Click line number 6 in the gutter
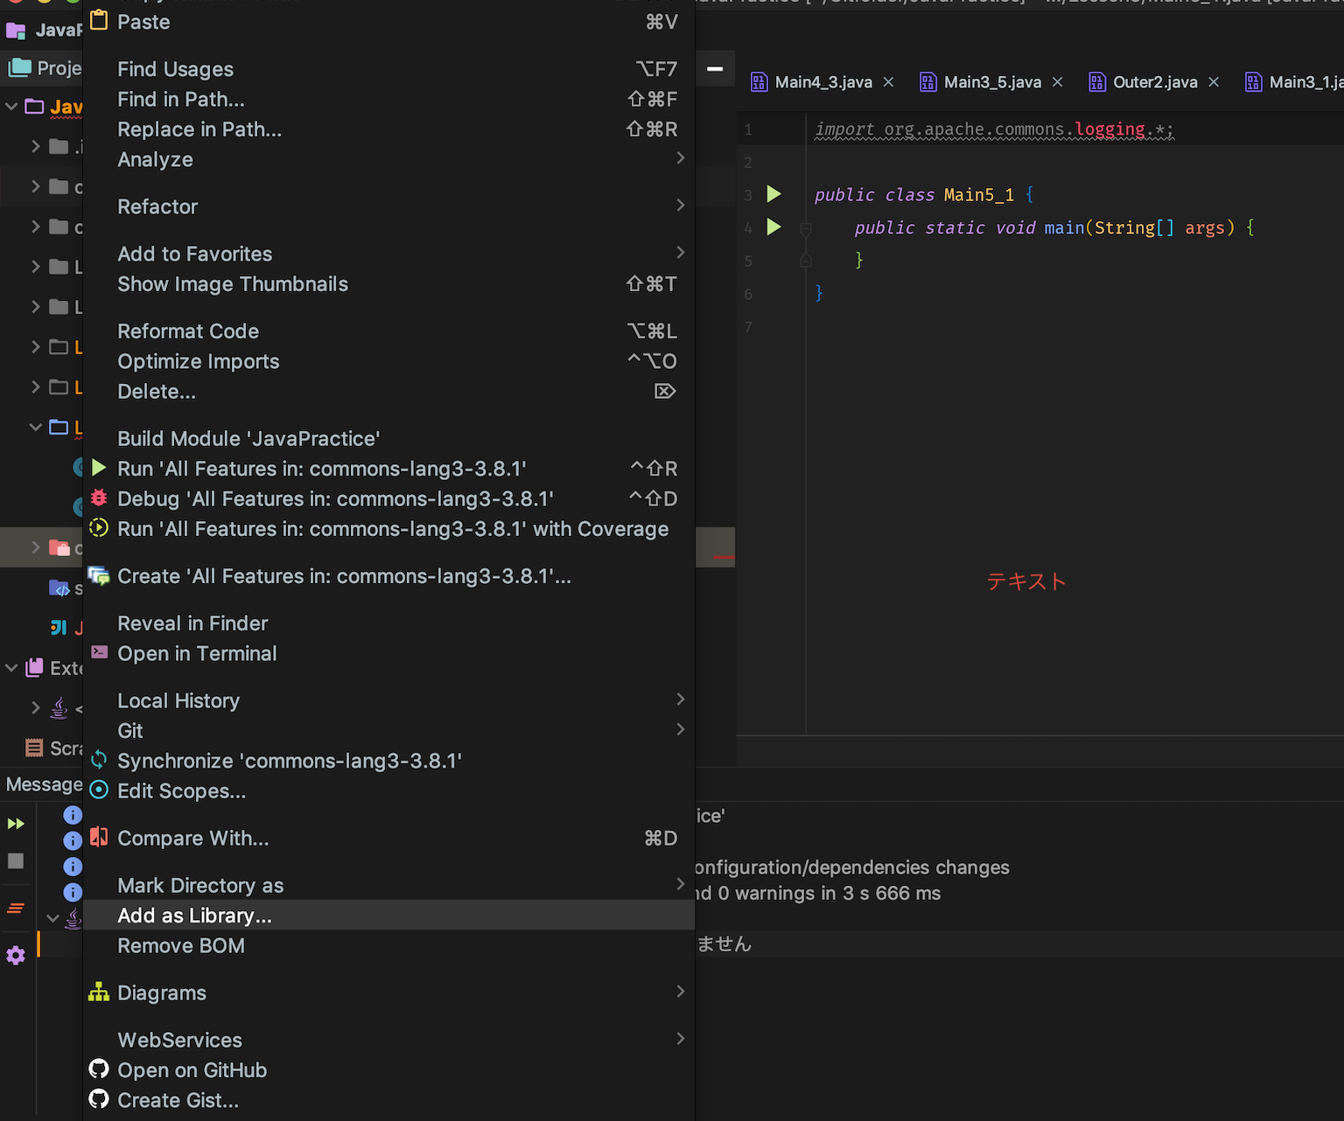Screen dimensions: 1344x1121 [x=748, y=294]
